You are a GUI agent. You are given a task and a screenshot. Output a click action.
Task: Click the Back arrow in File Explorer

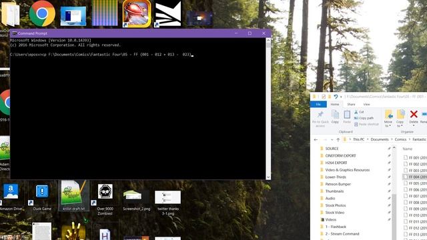pyautogui.click(x=316, y=139)
